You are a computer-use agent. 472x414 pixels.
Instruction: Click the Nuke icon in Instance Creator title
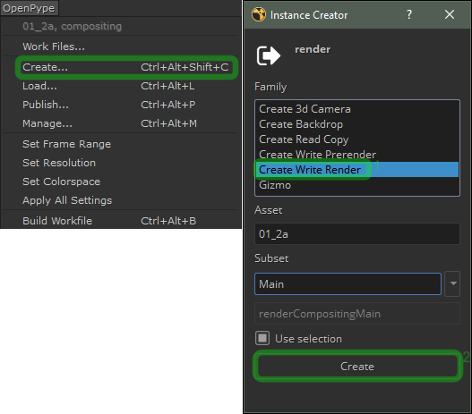pyautogui.click(x=259, y=14)
